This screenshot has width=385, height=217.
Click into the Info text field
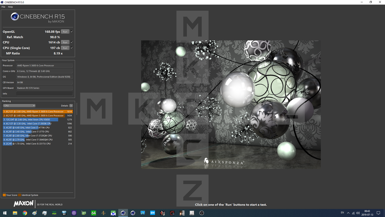tap(45, 94)
